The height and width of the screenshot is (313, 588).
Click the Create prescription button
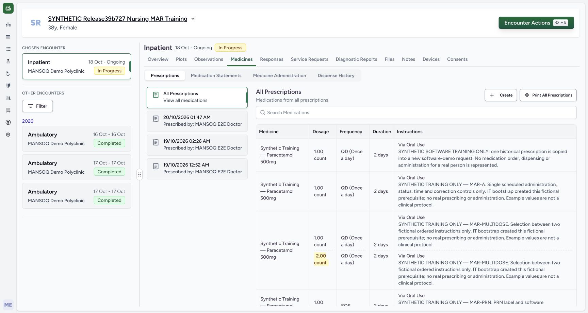[x=501, y=95]
